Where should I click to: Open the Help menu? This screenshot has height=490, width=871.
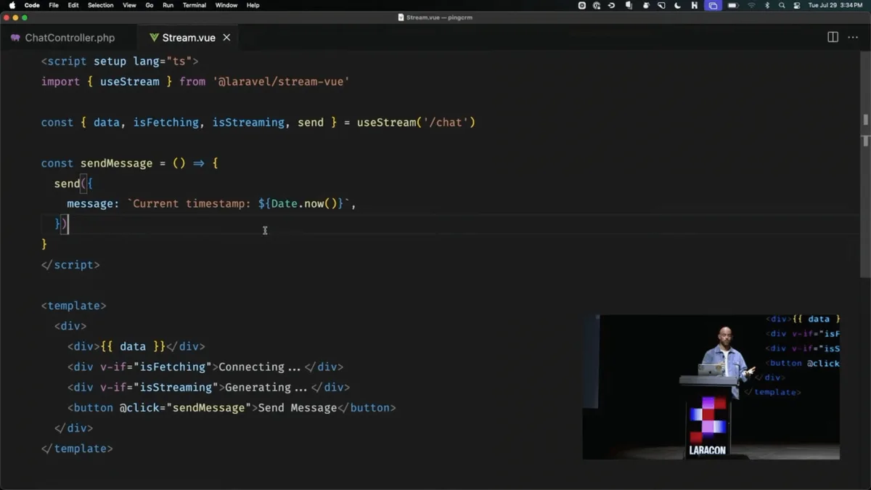point(253,5)
